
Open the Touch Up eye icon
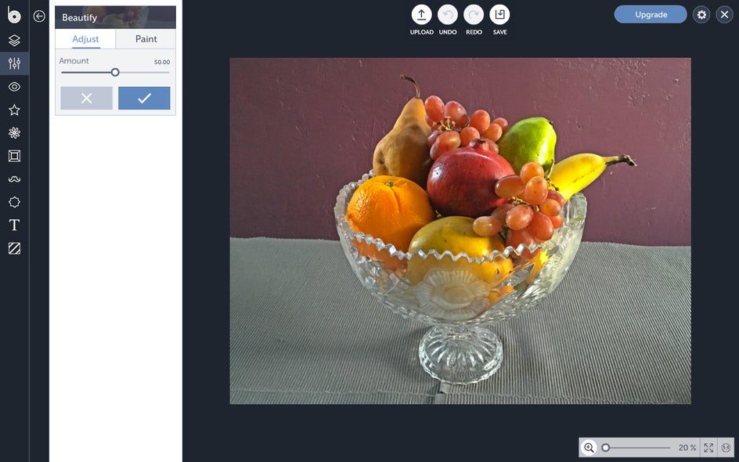click(14, 87)
